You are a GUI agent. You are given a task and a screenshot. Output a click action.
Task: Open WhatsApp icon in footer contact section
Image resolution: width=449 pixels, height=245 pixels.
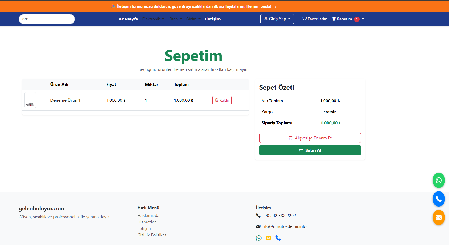coord(259,238)
